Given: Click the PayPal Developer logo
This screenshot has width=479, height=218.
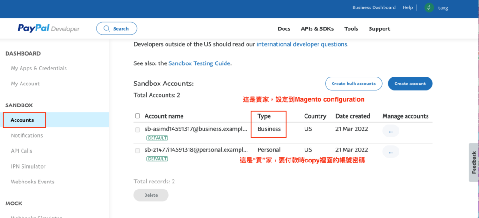Looking at the screenshot, I should click(49, 28).
